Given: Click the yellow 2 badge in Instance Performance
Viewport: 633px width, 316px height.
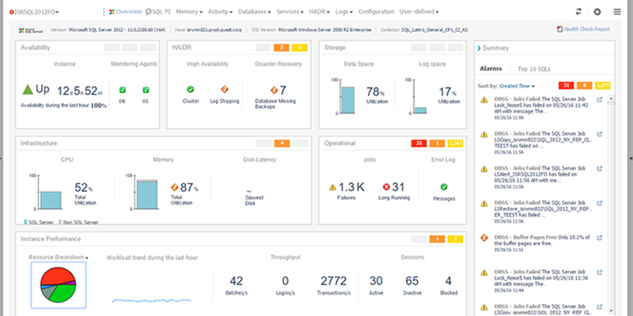Looking at the screenshot, I should click(x=456, y=239).
